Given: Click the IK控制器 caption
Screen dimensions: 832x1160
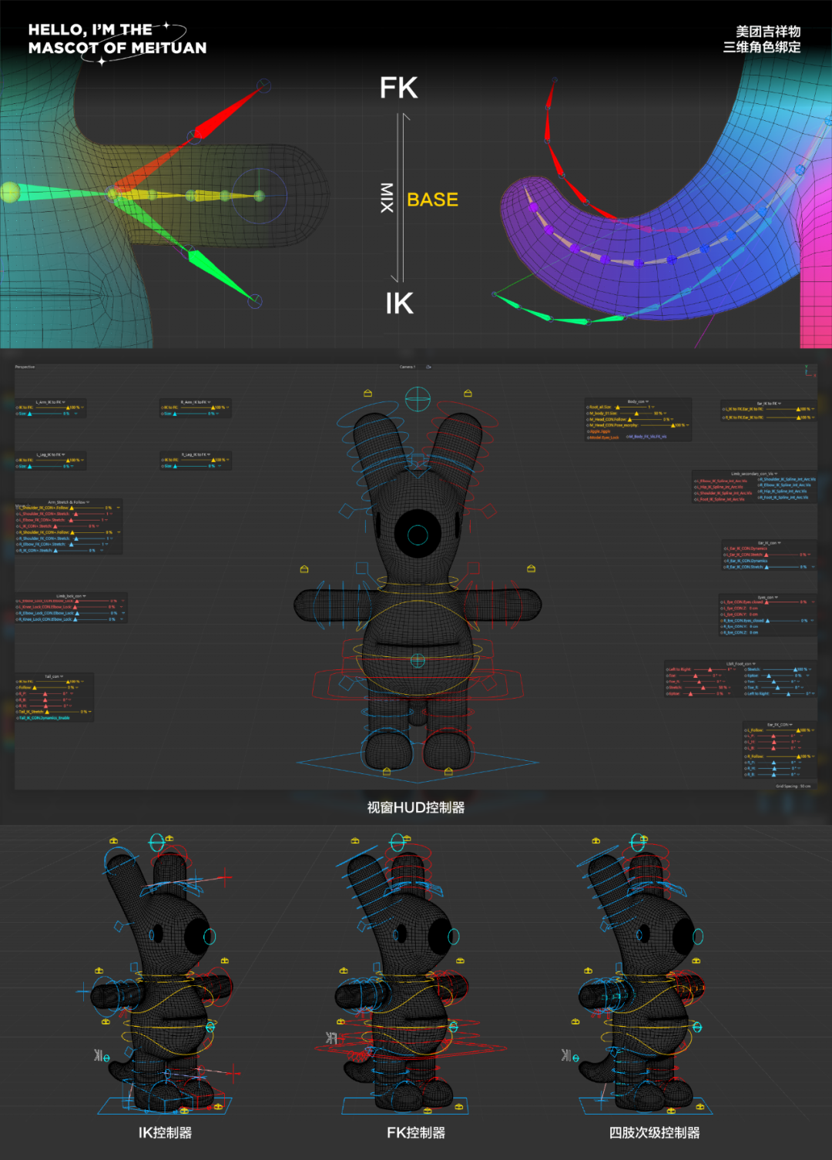Looking at the screenshot, I should click(x=165, y=1132).
